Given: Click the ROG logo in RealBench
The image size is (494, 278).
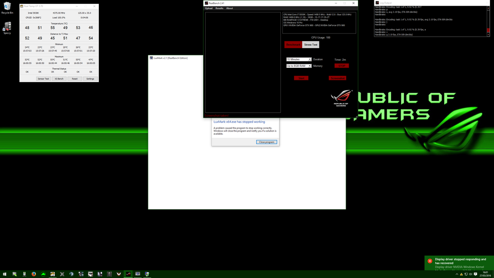Looking at the screenshot, I should coord(341,98).
